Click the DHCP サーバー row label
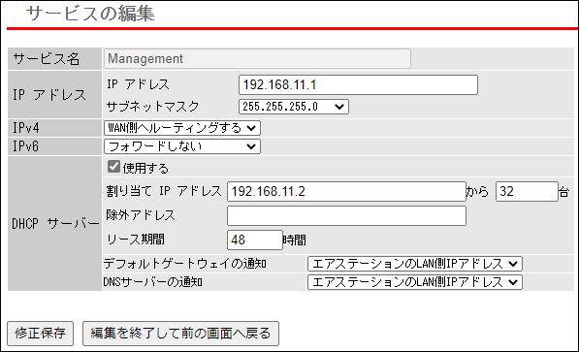Screen dimensions: 579x352 (x=55, y=224)
